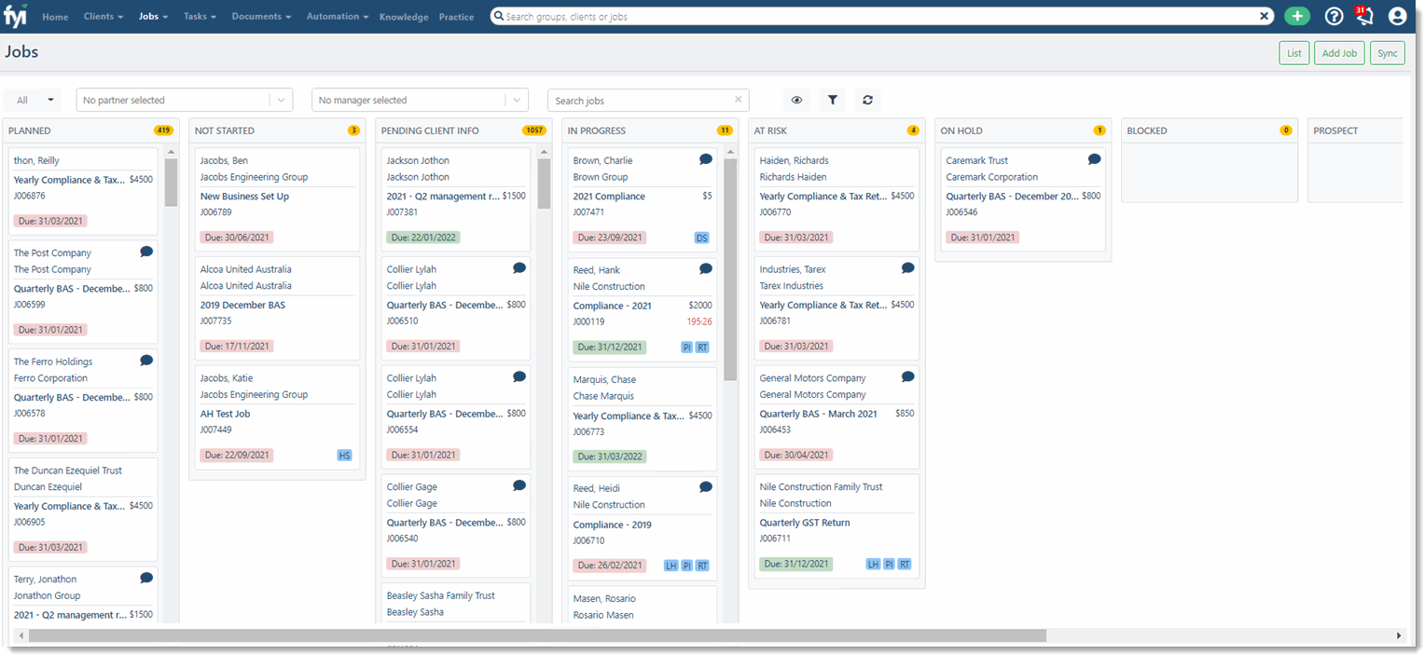Open the New Business Set Up job

(244, 197)
